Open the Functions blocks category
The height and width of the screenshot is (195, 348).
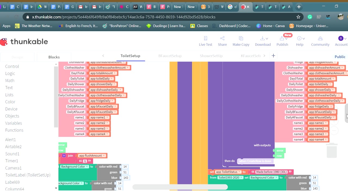point(14,130)
